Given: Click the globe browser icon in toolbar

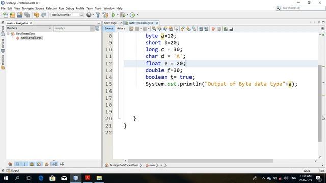Looking at the screenshot, I should [x=89, y=15].
